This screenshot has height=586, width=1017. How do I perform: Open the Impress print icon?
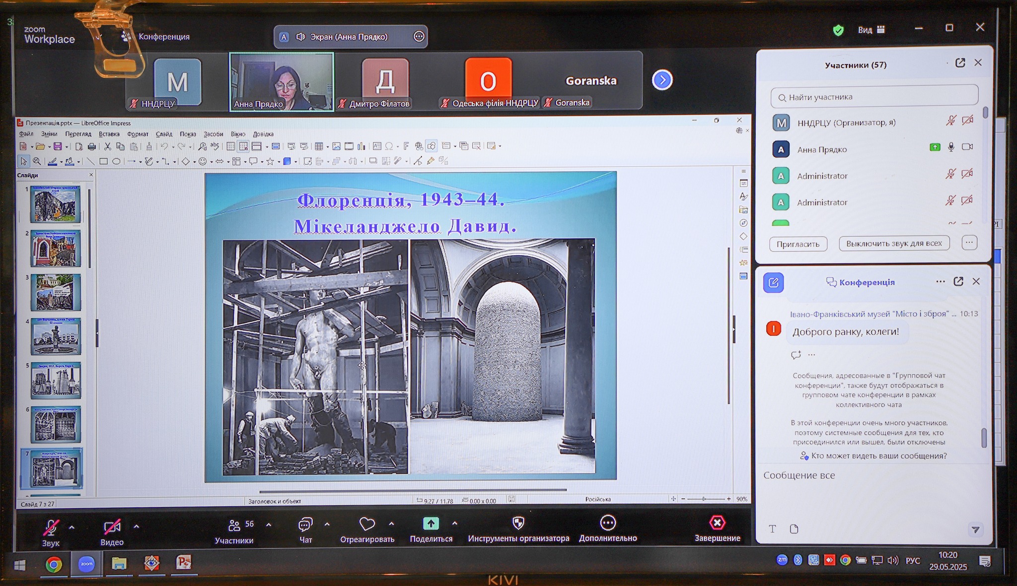(x=91, y=146)
